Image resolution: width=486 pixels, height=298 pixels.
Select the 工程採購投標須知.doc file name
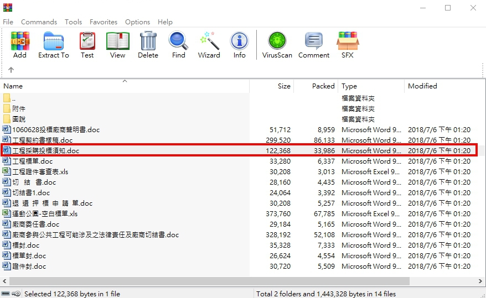[46, 151]
